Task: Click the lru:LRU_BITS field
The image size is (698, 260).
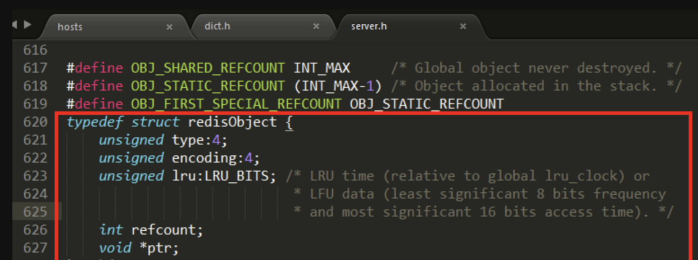Action: (x=224, y=176)
